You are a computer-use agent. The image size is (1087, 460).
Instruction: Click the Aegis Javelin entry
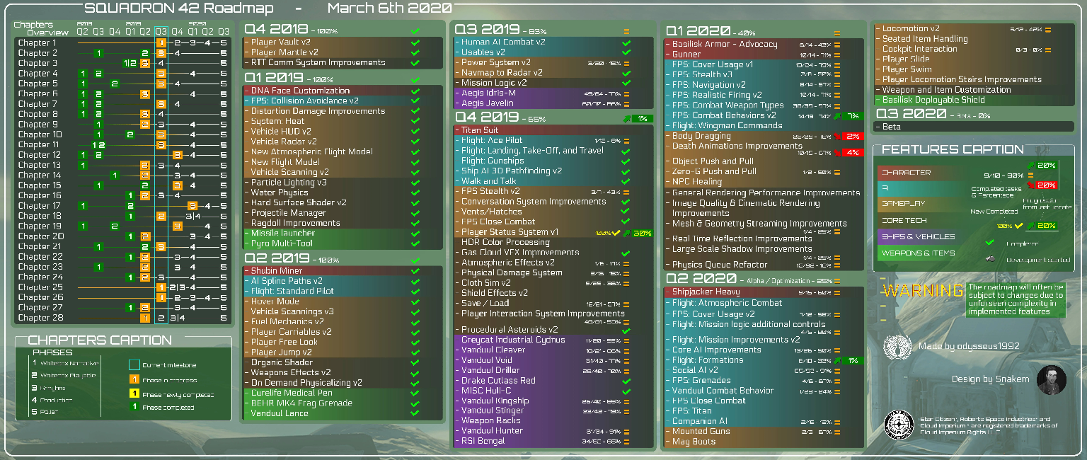pos(487,103)
